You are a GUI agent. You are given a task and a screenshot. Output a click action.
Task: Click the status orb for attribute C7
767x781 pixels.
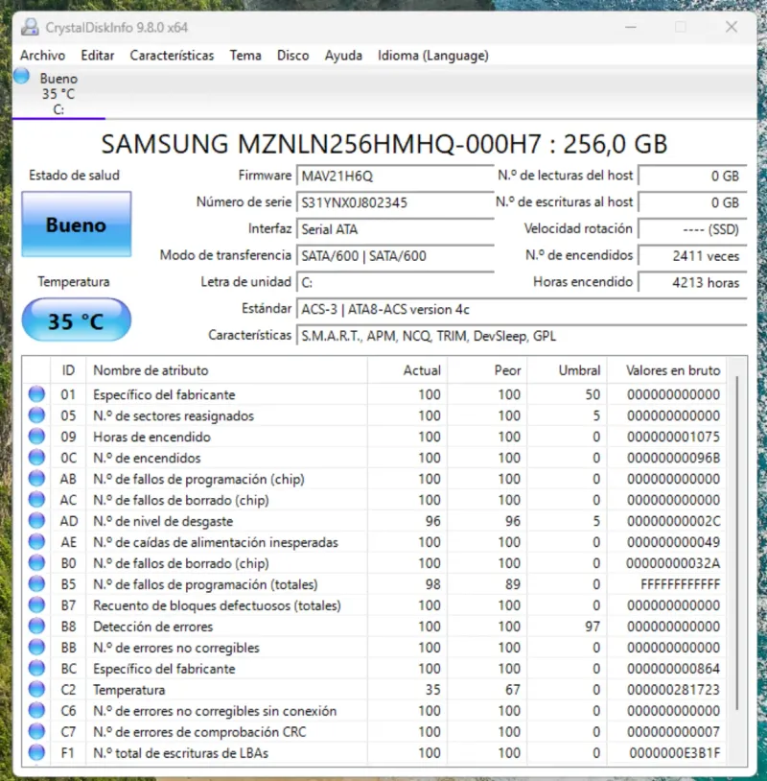[36, 731]
